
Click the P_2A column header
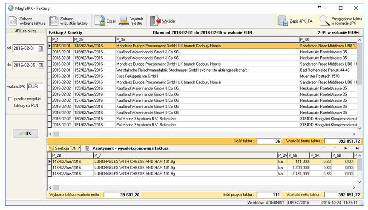(x=95, y=40)
